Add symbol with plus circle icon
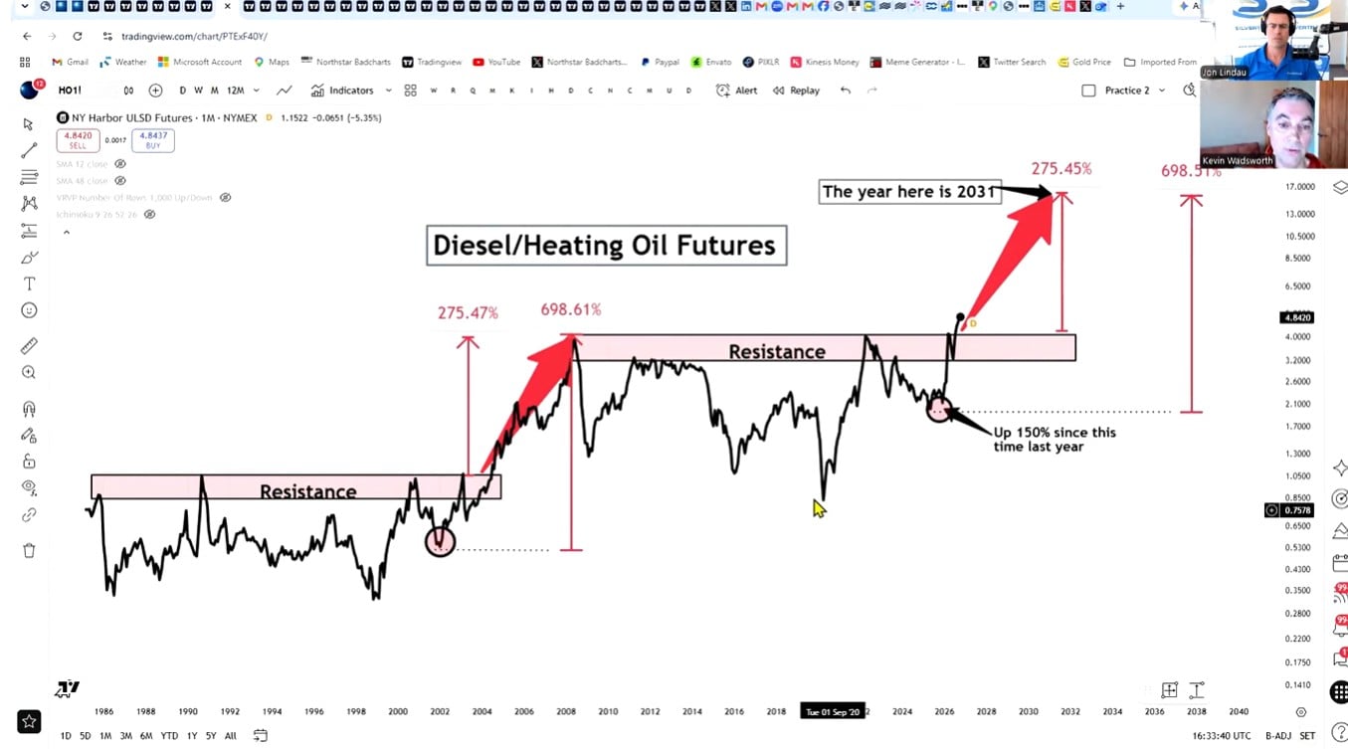Screen dimensions: 1348x749 click(155, 91)
